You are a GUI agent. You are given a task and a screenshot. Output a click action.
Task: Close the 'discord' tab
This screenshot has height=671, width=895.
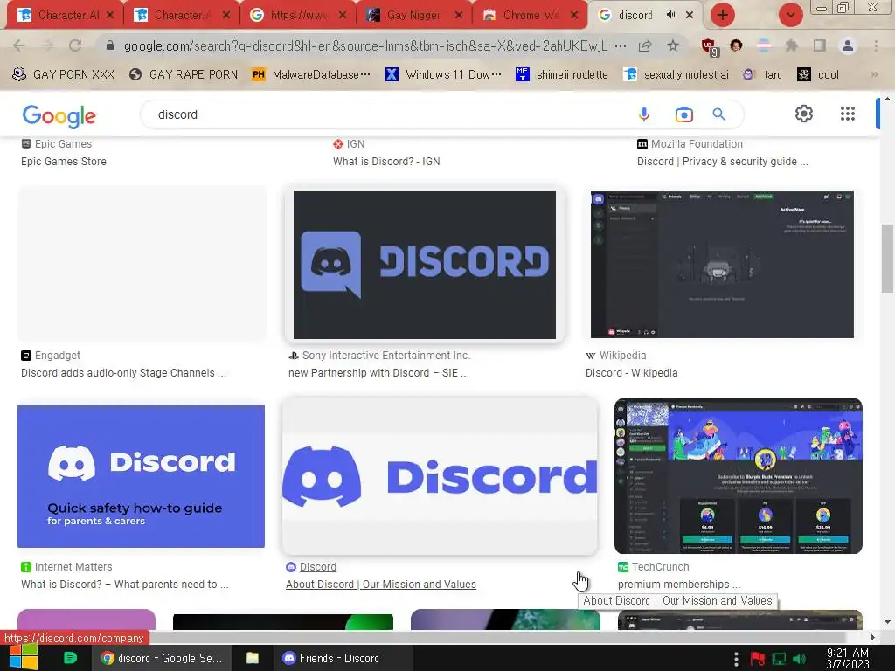[x=690, y=15]
